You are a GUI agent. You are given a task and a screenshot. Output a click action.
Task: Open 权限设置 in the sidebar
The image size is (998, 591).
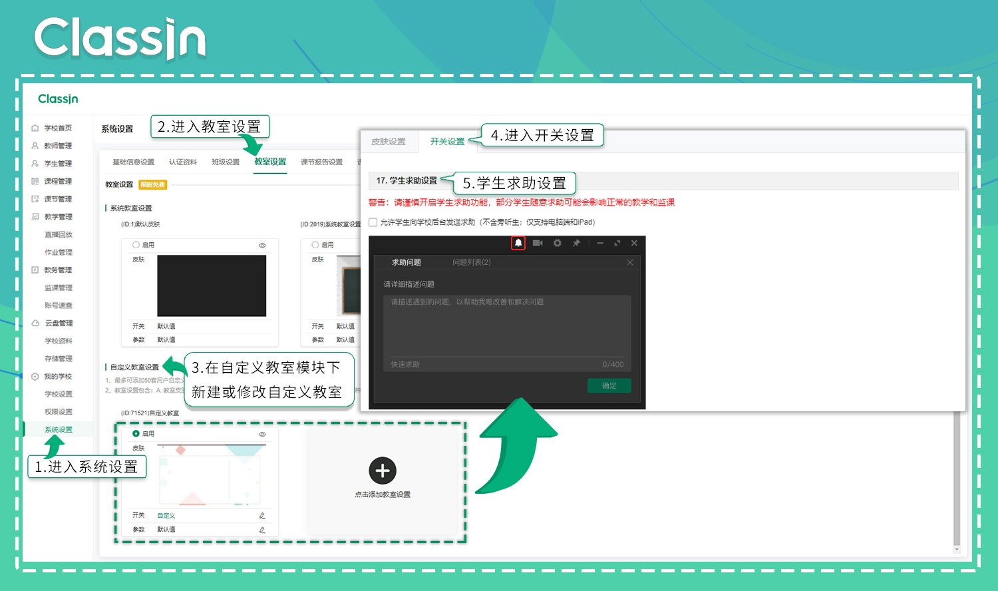pyautogui.click(x=59, y=412)
